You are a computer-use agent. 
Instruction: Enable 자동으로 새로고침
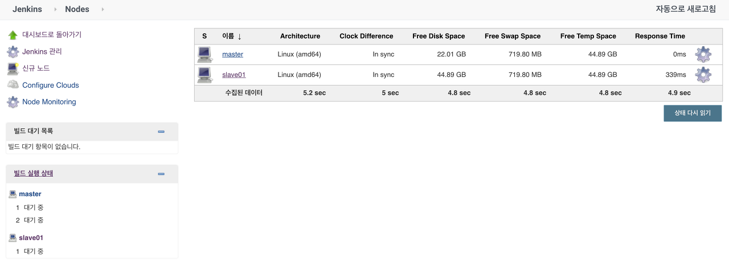(x=686, y=9)
